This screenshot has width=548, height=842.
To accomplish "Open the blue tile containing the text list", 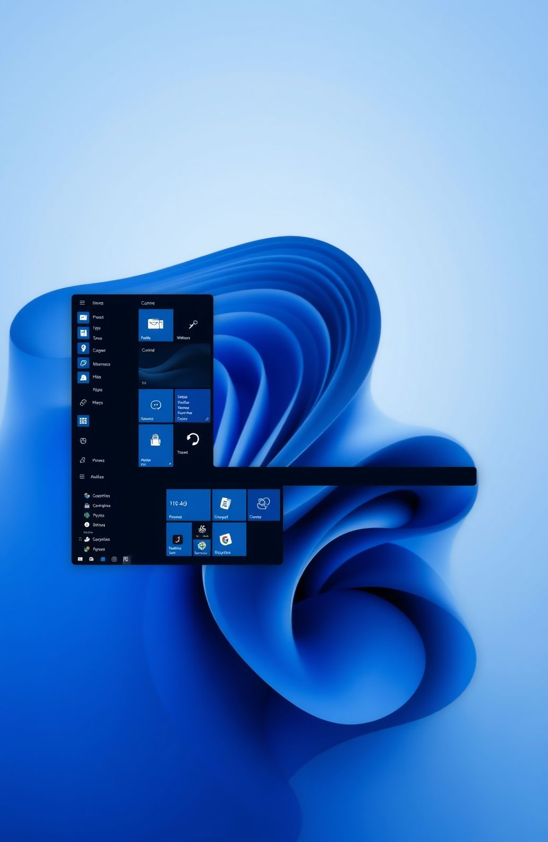I will click(192, 406).
